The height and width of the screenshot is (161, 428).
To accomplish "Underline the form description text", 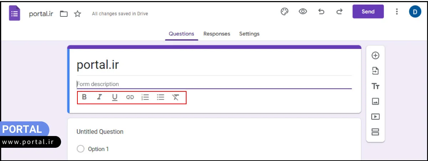I will 115,97.
